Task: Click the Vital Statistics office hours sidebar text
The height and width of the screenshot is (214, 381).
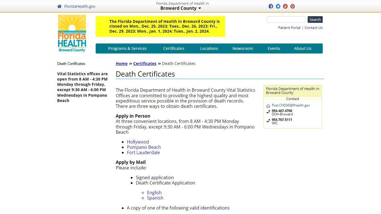Action: pos(82,87)
